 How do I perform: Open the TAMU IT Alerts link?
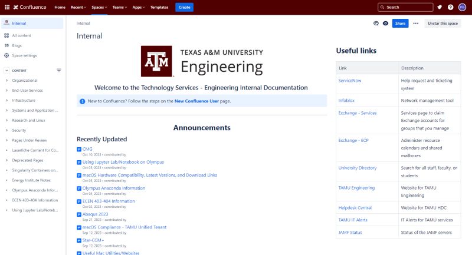[353, 220]
